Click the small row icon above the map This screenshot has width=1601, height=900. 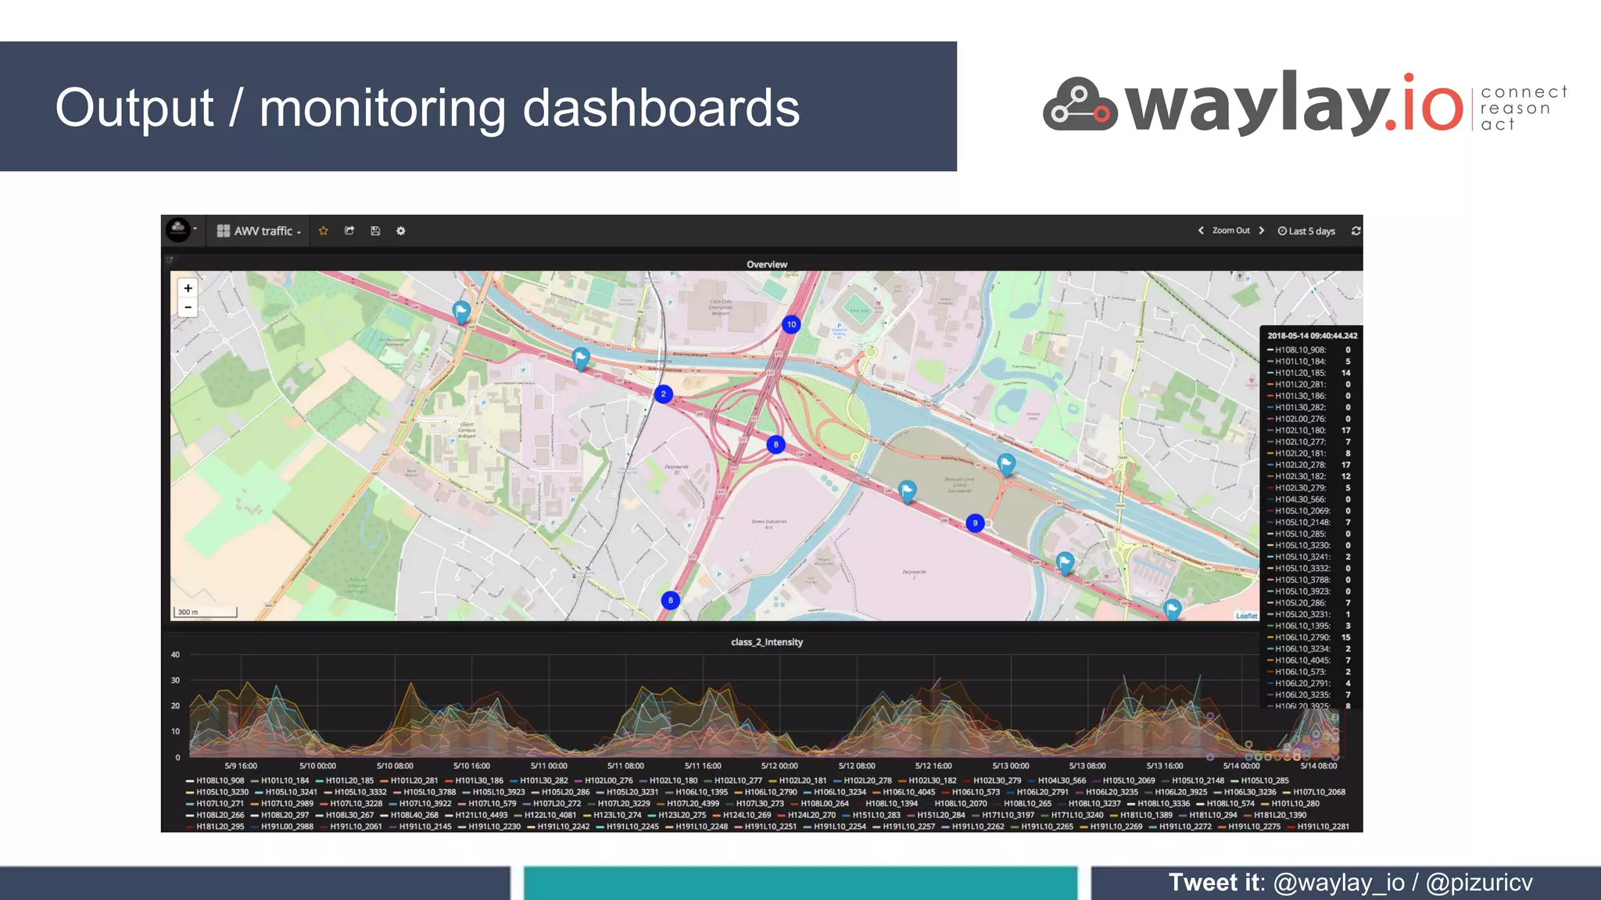click(x=169, y=260)
